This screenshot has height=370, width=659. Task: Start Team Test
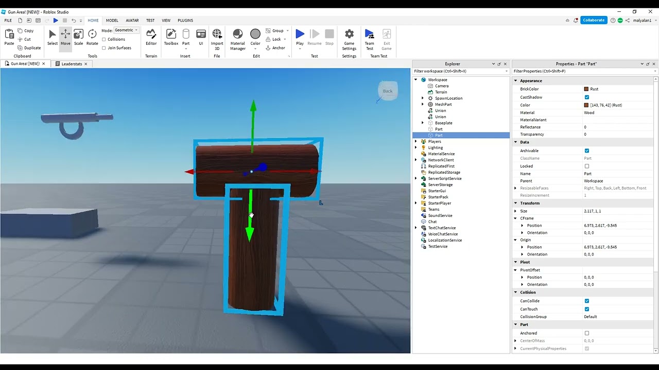point(370,39)
